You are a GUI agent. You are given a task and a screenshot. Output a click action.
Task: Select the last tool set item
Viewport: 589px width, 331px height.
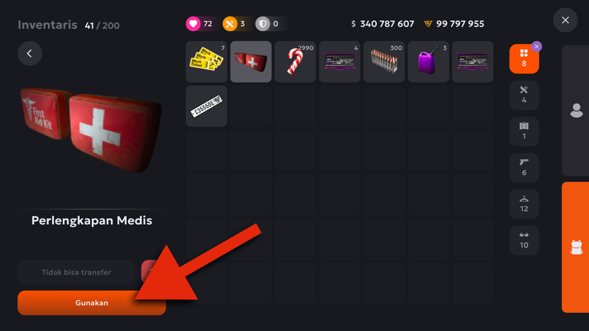pyautogui.click(x=473, y=62)
